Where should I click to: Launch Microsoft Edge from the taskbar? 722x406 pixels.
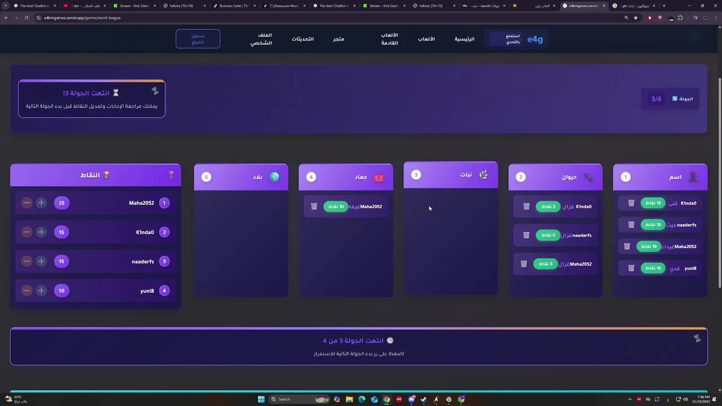click(x=362, y=399)
